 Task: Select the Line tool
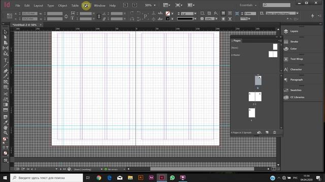(x=6, y=66)
